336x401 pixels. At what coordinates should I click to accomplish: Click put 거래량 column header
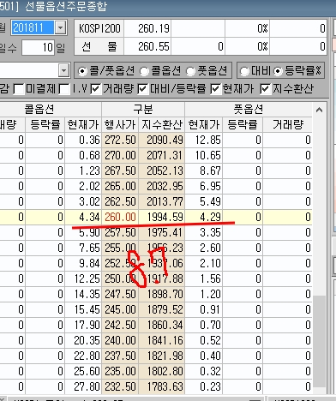[287, 124]
